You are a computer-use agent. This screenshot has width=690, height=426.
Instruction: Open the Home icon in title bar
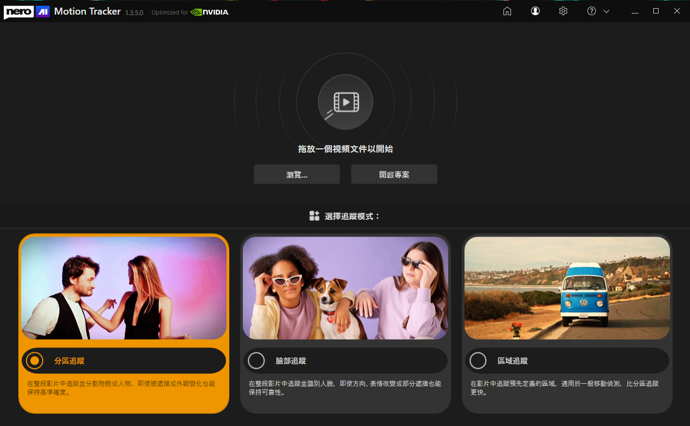[507, 11]
